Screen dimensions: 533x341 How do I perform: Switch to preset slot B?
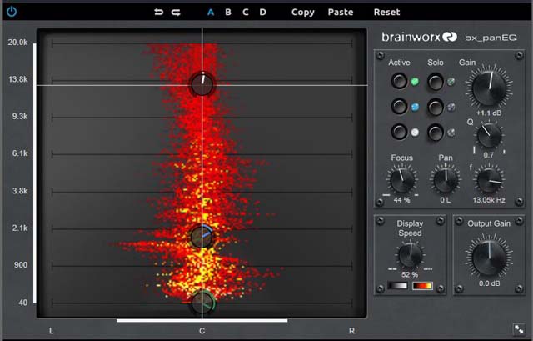coord(228,13)
